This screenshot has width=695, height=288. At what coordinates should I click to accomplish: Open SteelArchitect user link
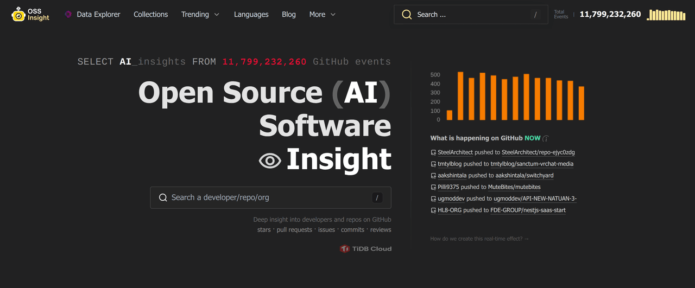point(456,152)
